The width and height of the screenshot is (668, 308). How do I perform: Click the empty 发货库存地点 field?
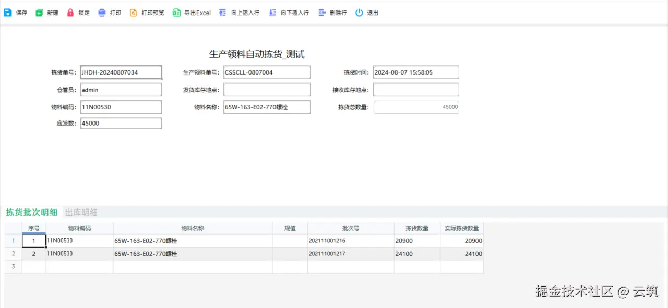click(267, 90)
